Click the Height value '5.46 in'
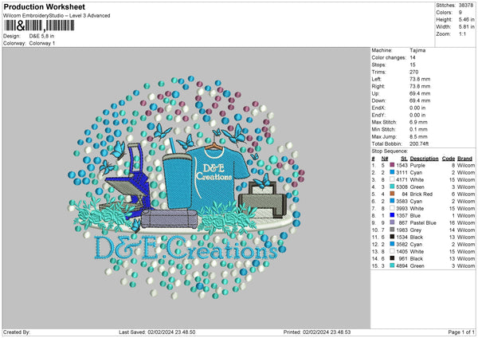The image size is (478, 338). [466, 19]
